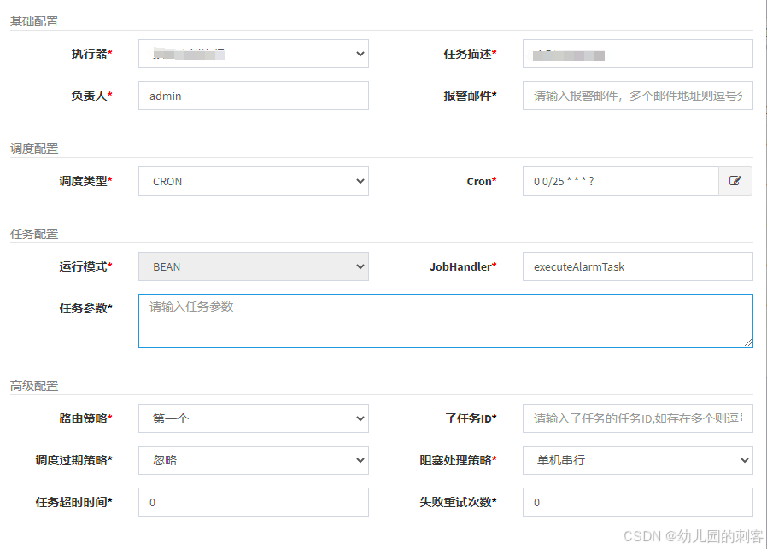
Task: Click the 负责人 label
Action: coord(91,96)
